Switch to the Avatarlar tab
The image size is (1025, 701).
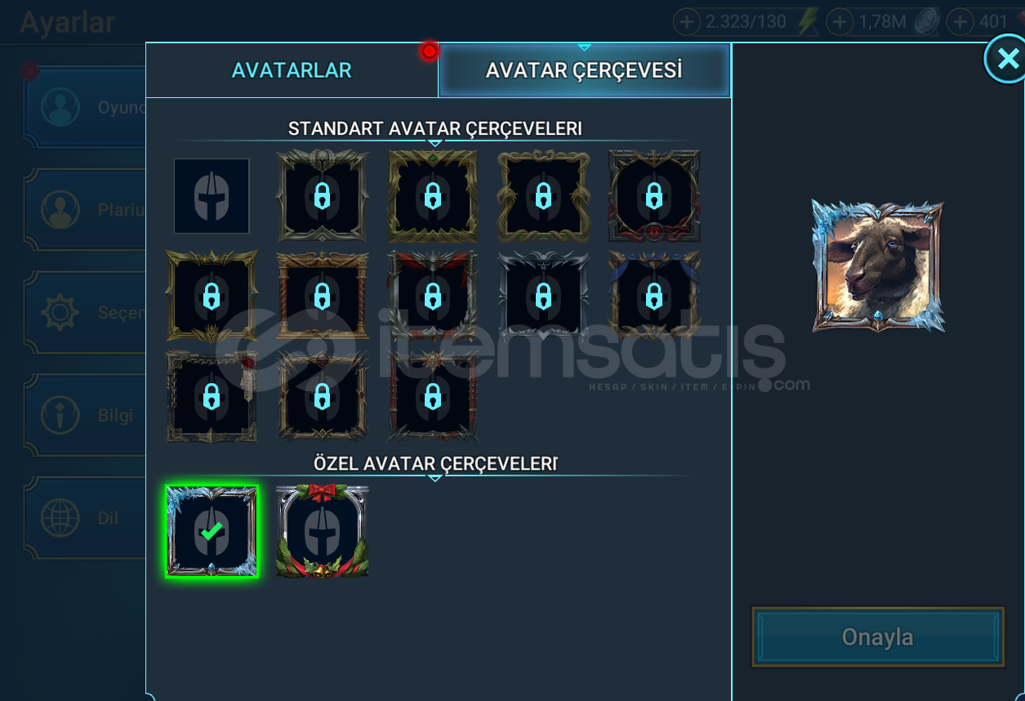pos(292,70)
